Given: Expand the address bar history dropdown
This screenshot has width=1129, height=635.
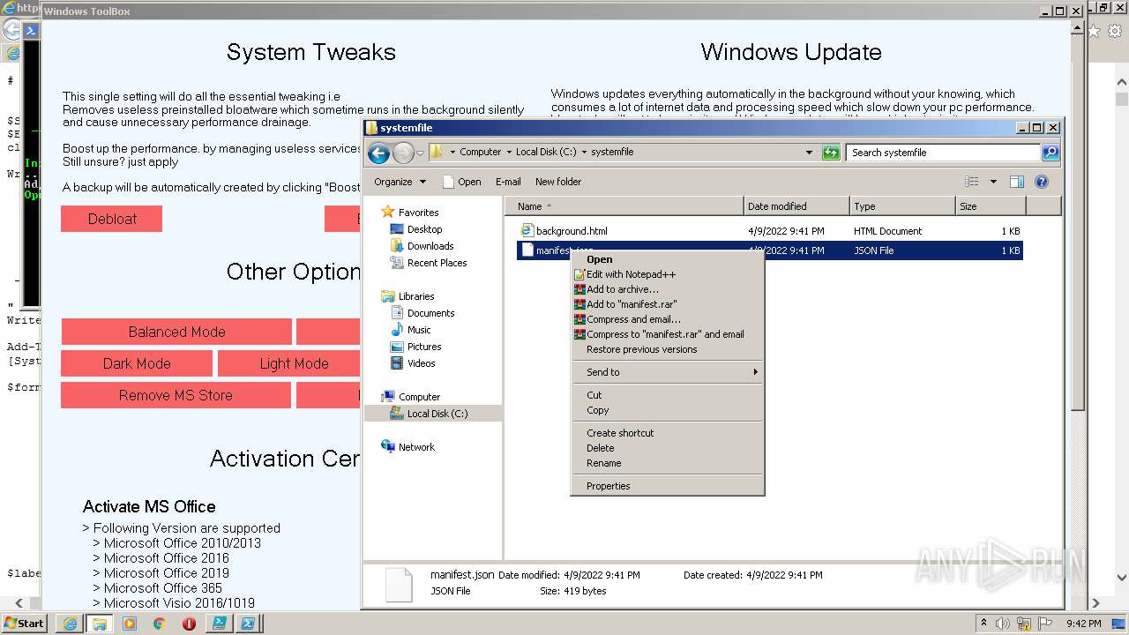Looking at the screenshot, I should [809, 153].
